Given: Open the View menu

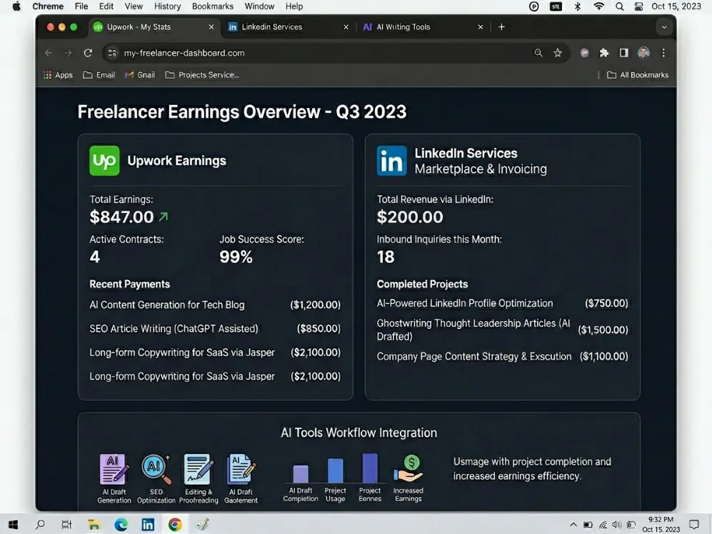Looking at the screenshot, I should click(x=134, y=6).
